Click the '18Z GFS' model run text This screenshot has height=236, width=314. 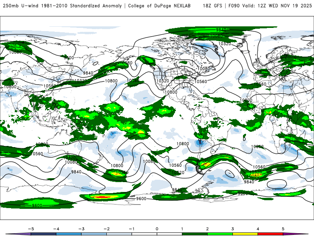(x=212, y=6)
